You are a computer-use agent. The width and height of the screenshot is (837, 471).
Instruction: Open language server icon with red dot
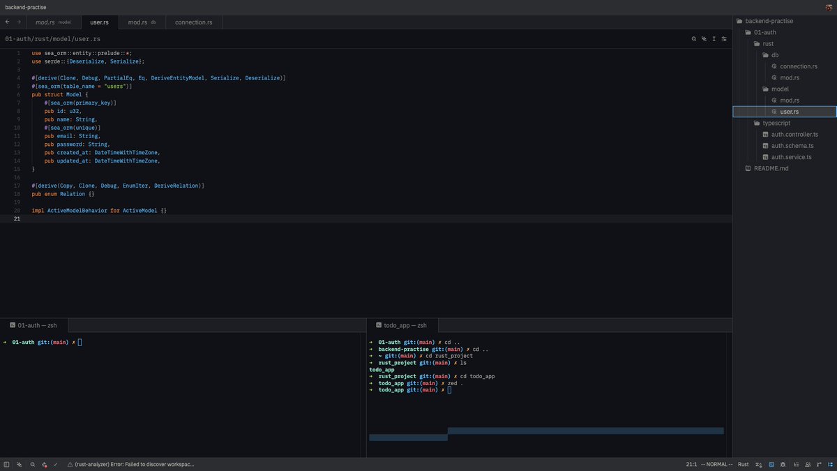tap(44, 464)
